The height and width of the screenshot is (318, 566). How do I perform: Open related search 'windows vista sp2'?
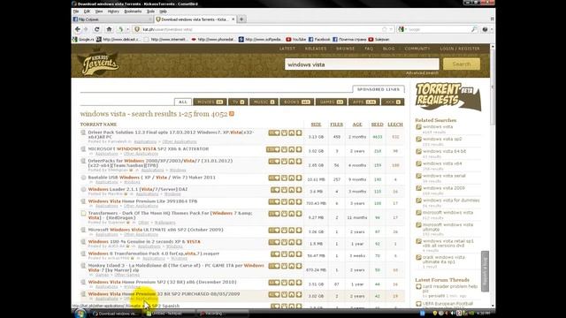pyautogui.click(x=442, y=140)
